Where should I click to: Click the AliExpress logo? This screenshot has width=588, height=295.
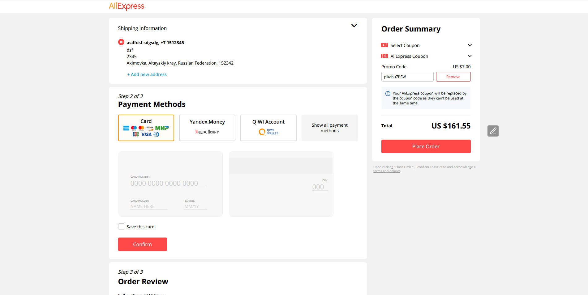coord(127,6)
